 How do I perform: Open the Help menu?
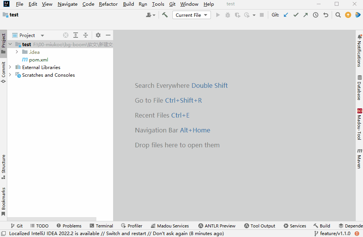[209, 4]
